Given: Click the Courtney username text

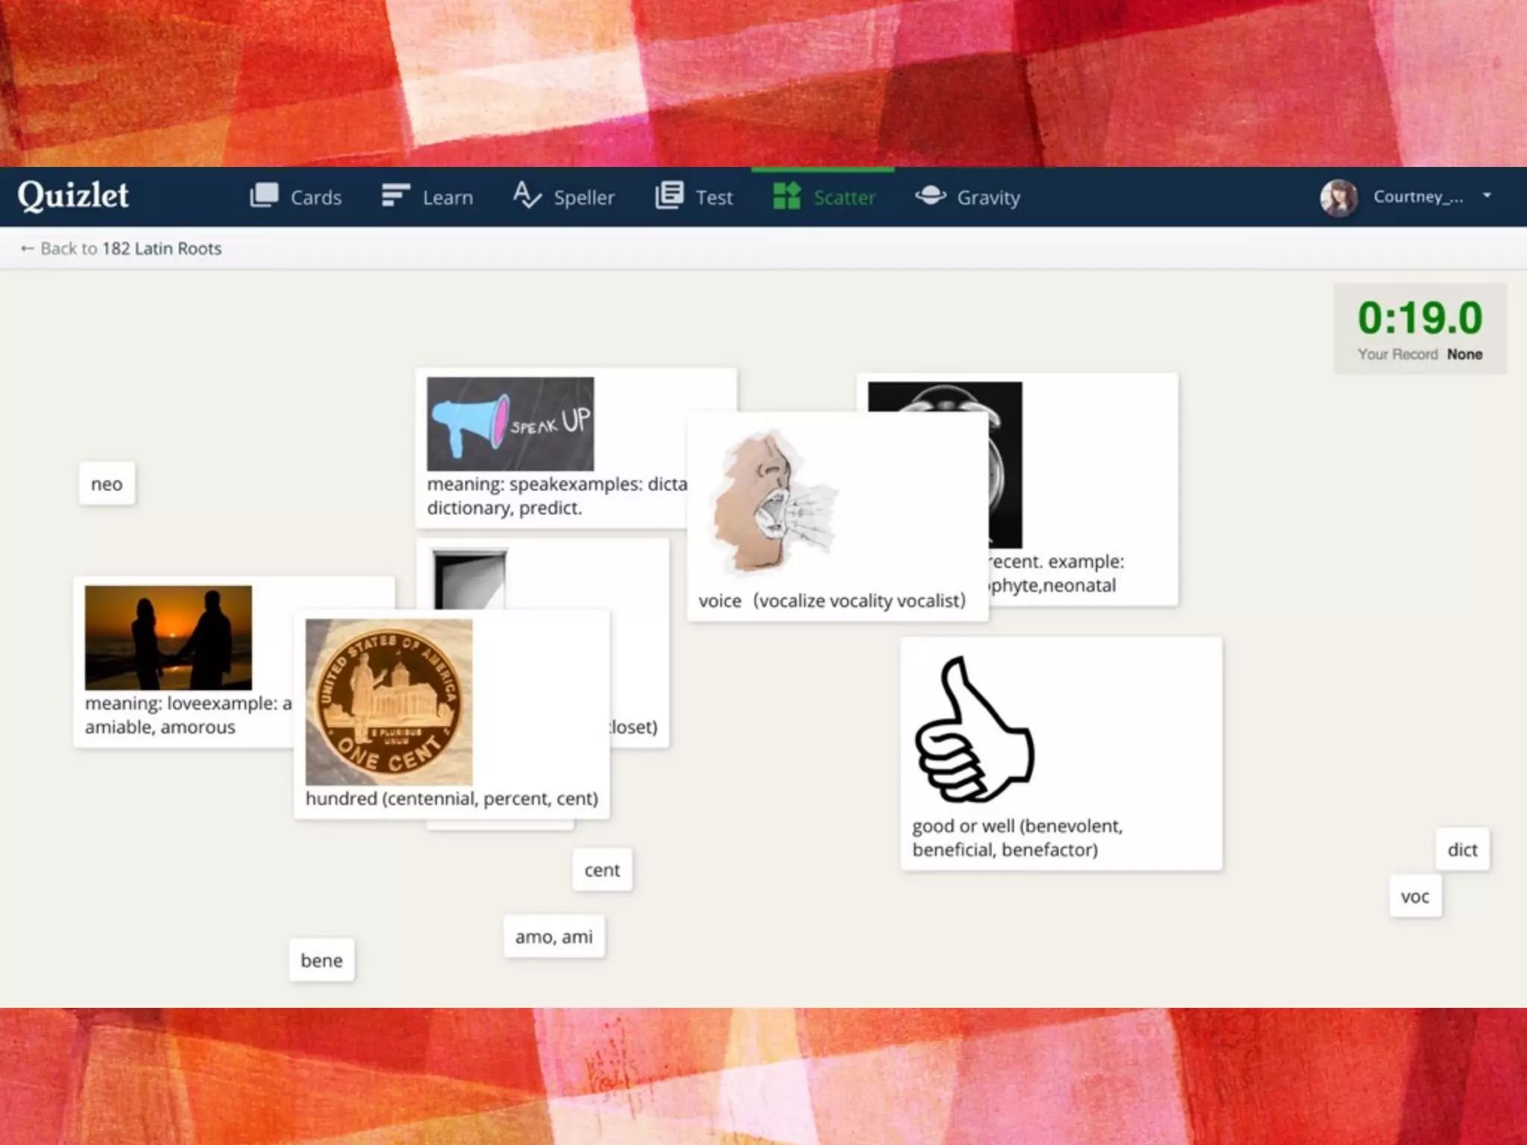Looking at the screenshot, I should coord(1417,197).
